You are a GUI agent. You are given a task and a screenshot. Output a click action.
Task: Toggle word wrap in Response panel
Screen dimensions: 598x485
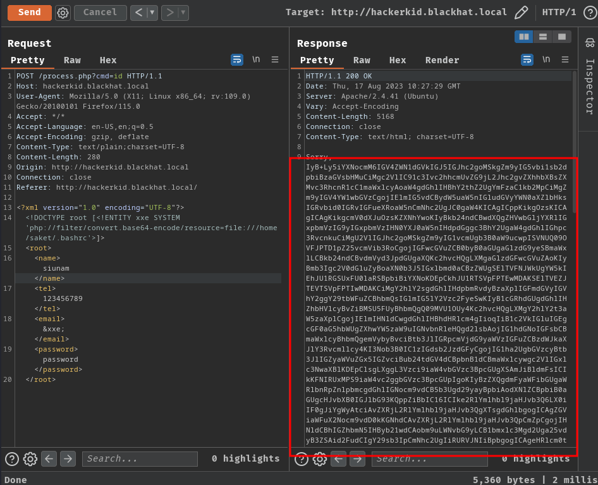tap(527, 59)
